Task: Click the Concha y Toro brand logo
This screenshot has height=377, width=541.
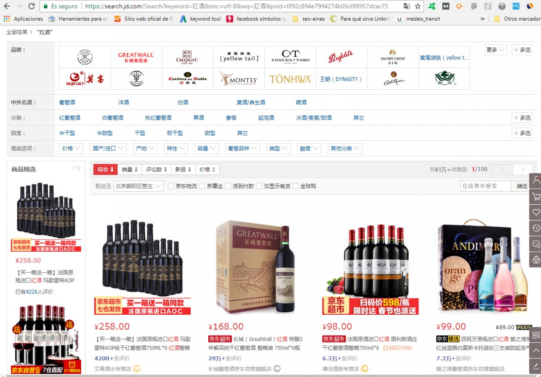Action: [x=290, y=57]
